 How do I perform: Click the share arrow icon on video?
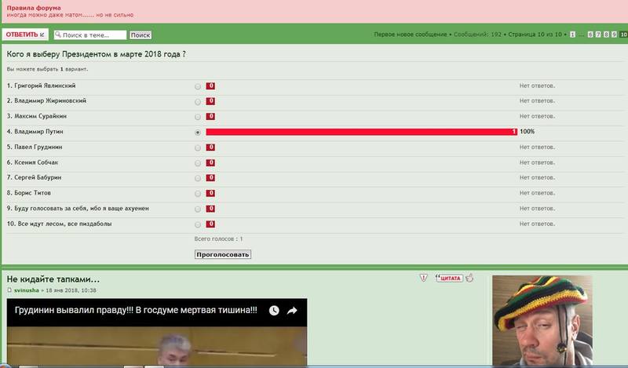292,311
